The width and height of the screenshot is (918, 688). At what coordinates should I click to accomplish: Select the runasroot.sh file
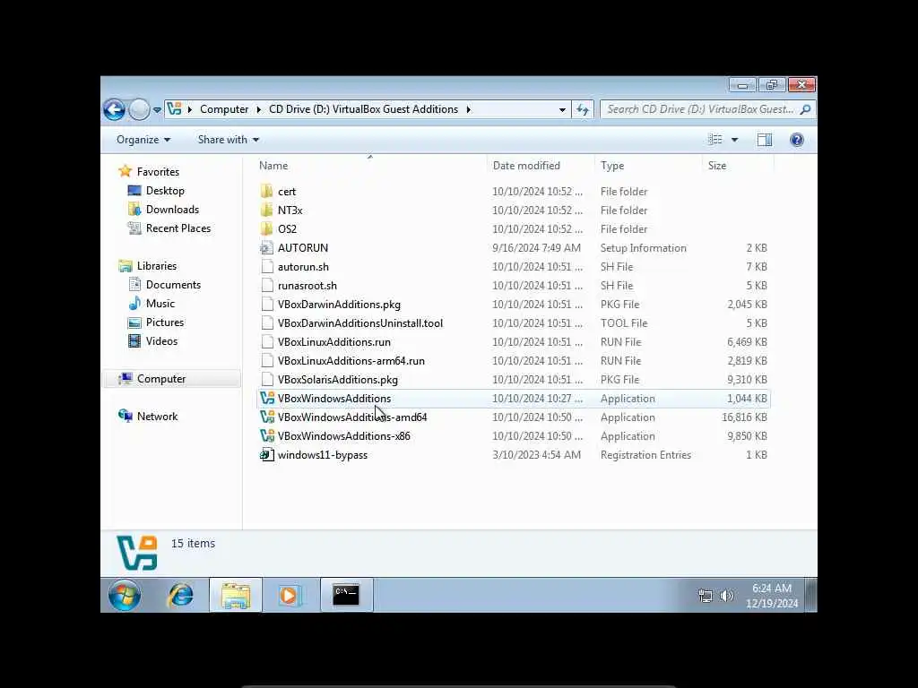307,286
